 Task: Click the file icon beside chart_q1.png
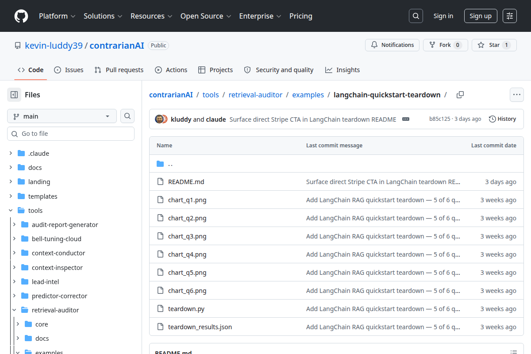pos(160,200)
